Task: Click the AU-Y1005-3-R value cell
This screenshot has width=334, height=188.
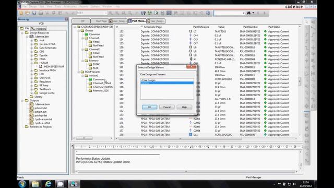Action: tap(223, 99)
